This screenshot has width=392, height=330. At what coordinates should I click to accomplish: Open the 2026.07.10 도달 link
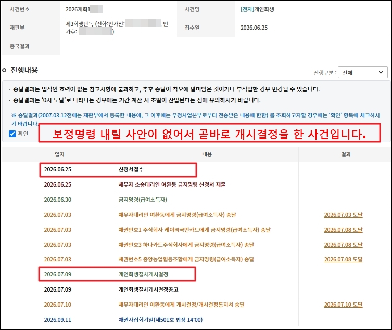343,305
